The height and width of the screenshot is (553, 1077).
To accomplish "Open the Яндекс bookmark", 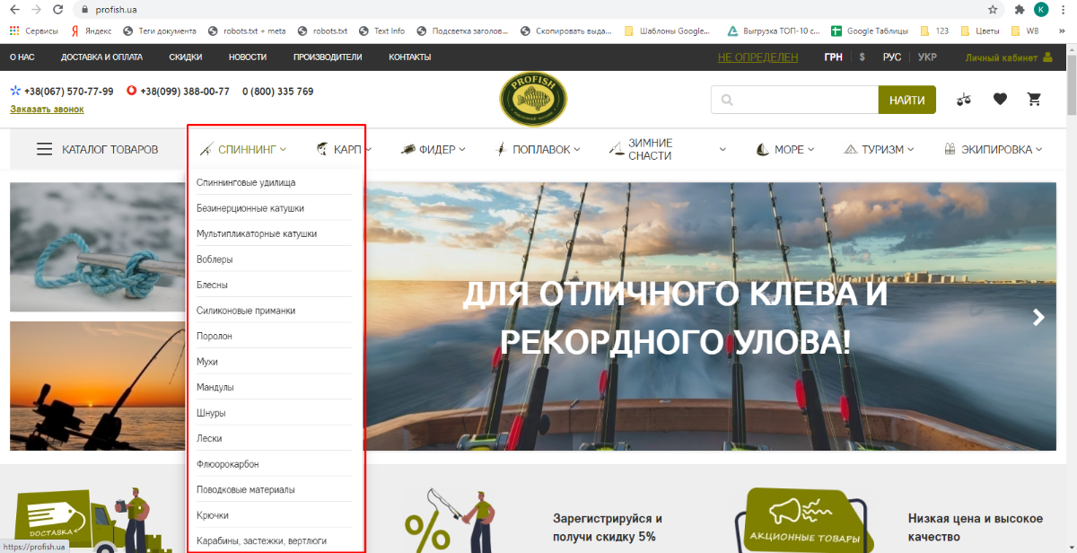I will pos(92,31).
